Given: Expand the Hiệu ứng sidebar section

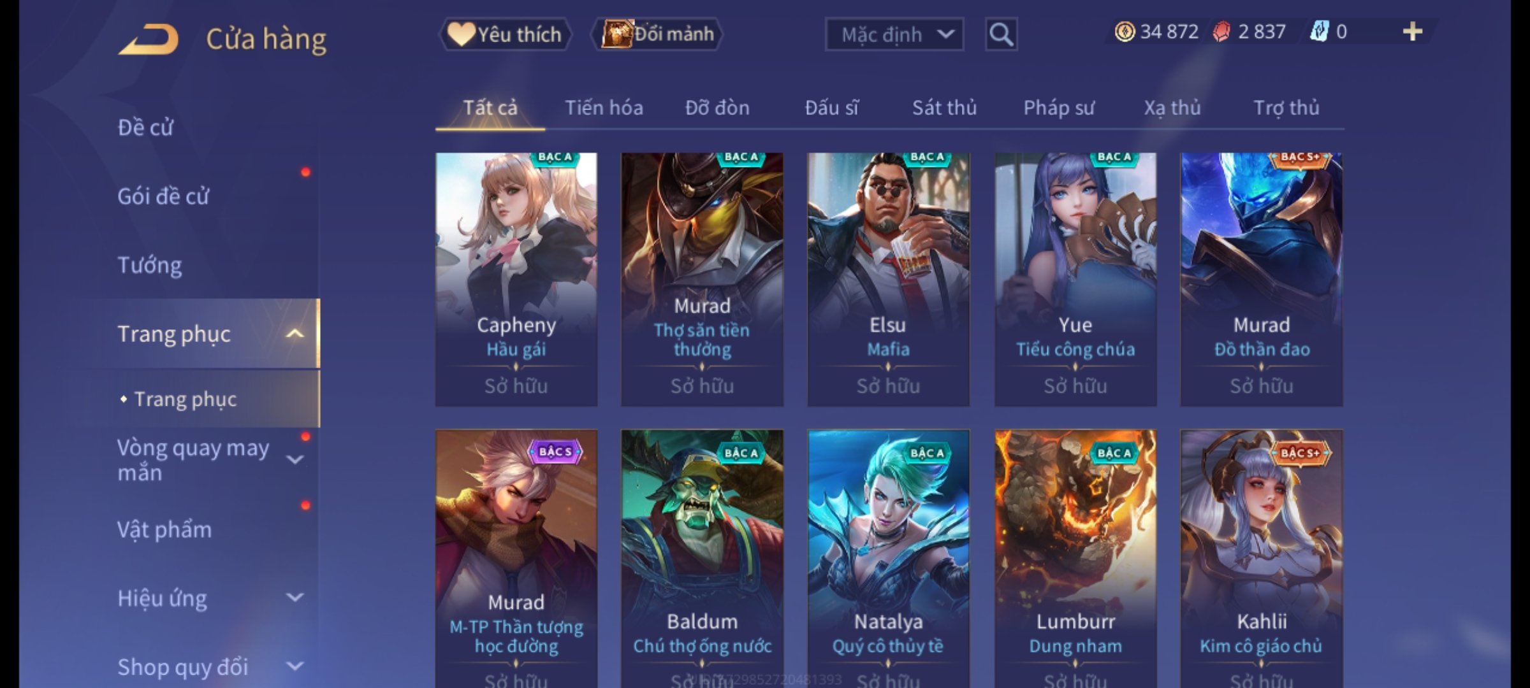Looking at the screenshot, I should click(295, 598).
